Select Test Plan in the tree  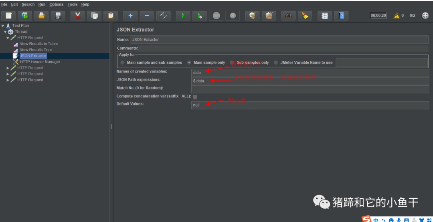coord(20,26)
